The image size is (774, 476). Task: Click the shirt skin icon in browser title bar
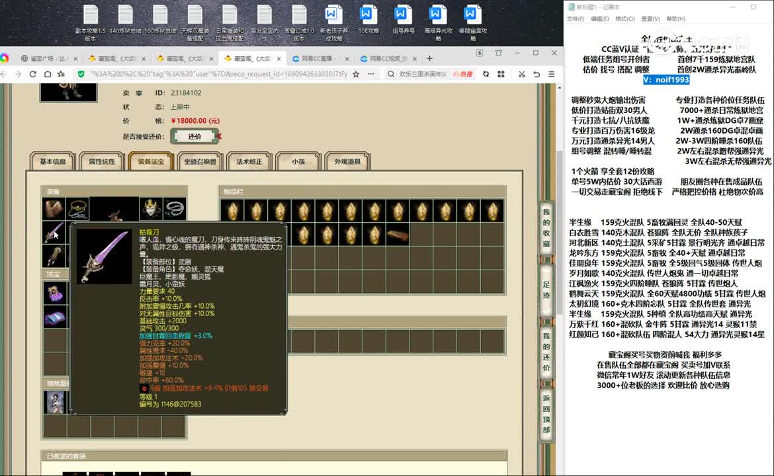coord(499,53)
